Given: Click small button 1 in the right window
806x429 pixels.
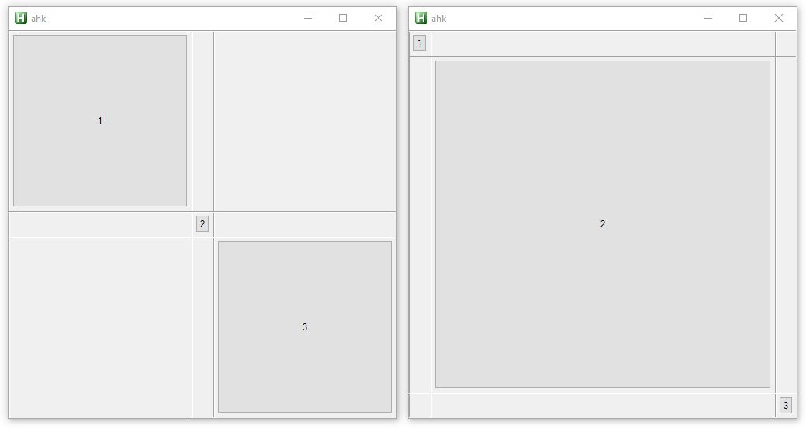Looking at the screenshot, I should [420, 43].
